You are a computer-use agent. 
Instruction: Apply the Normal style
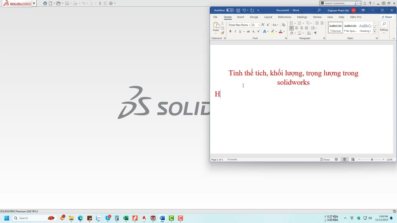(x=335, y=28)
